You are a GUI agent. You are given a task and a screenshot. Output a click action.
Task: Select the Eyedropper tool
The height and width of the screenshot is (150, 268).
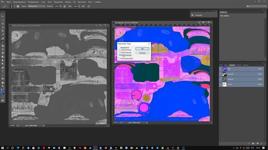tap(3, 35)
